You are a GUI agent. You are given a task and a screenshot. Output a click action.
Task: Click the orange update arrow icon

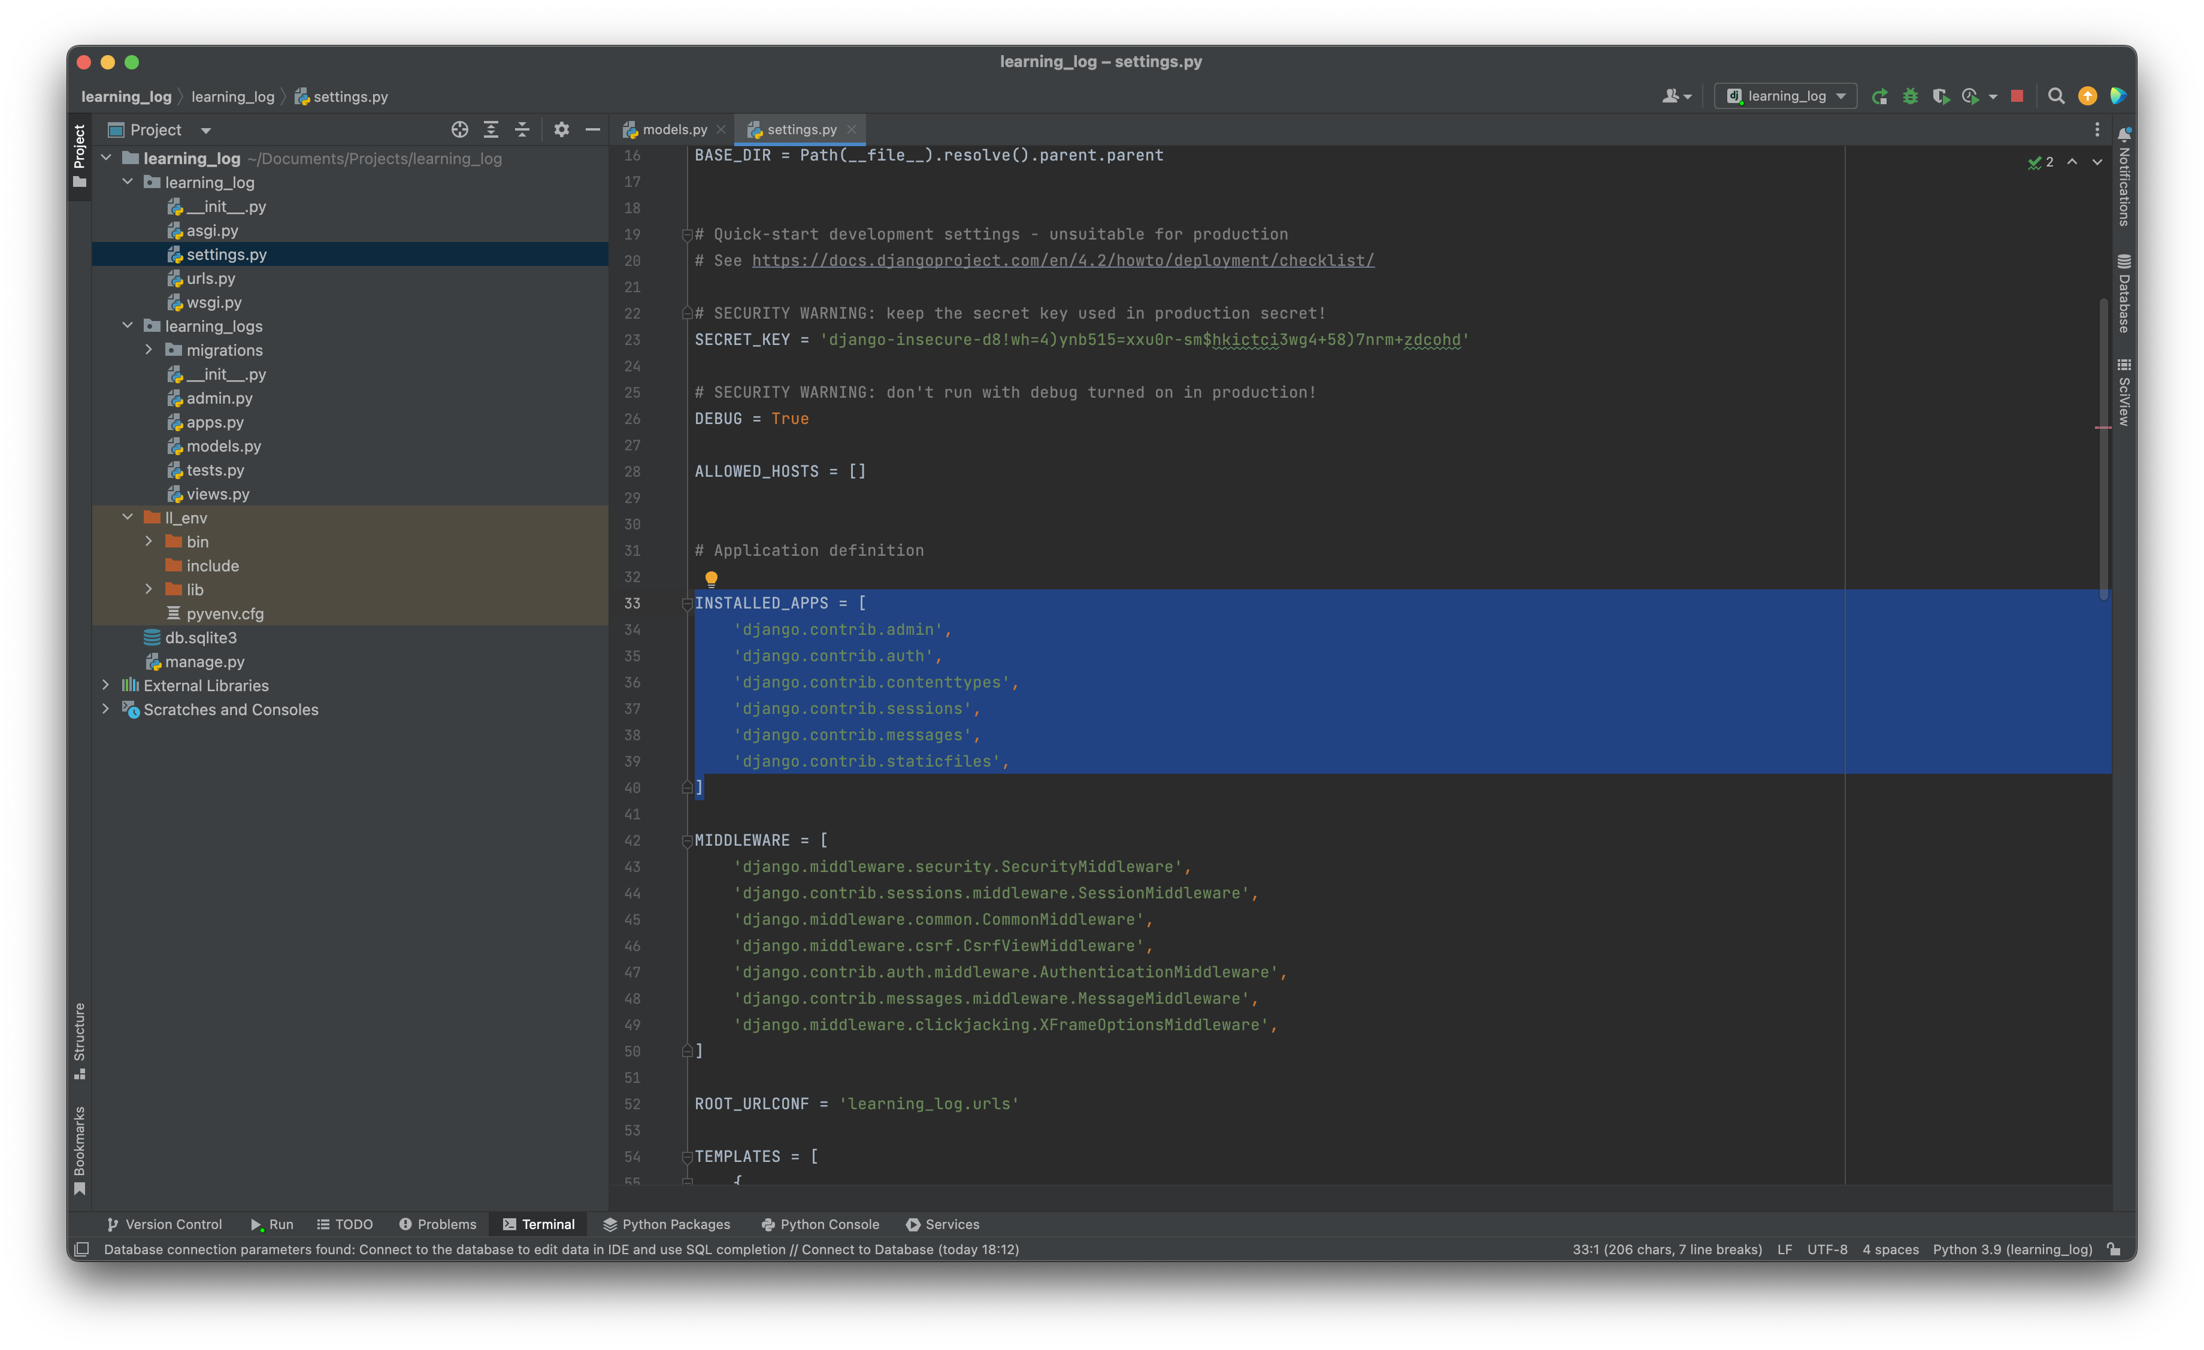pyautogui.click(x=2088, y=96)
